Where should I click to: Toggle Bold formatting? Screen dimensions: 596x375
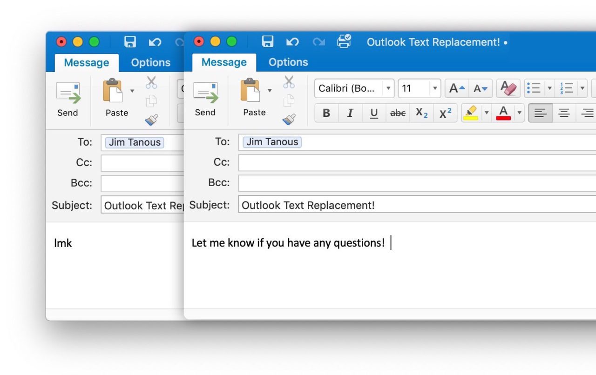click(x=326, y=113)
